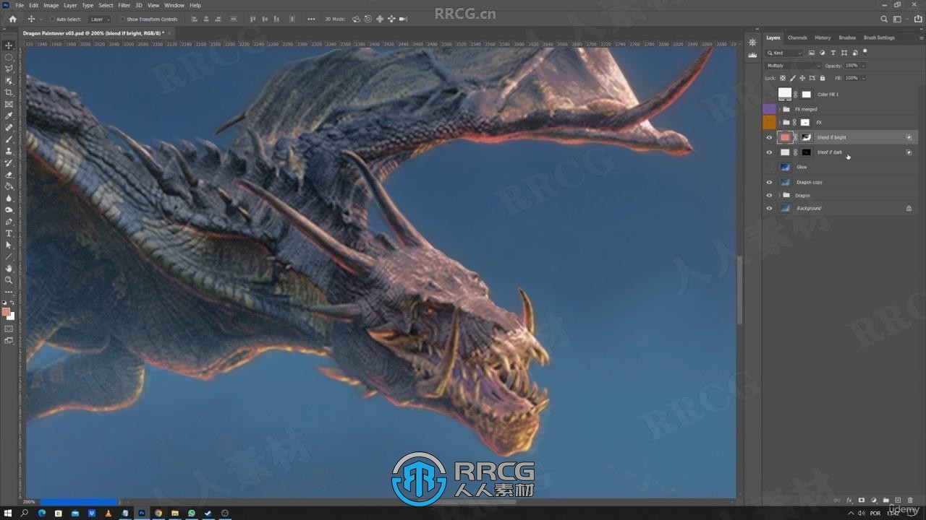Select the Blur tool

9,198
